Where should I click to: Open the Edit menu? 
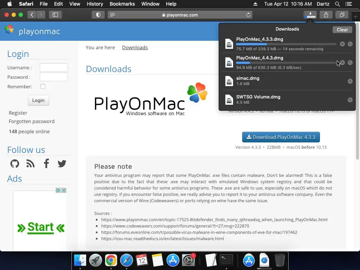(58, 4)
